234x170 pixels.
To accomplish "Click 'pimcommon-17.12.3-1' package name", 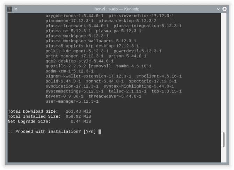I will click(x=70, y=21).
